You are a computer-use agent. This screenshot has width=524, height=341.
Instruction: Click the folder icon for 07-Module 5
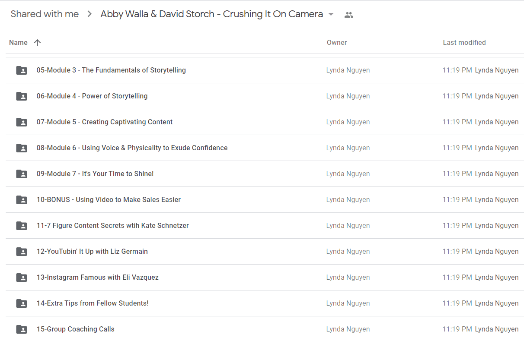[22, 122]
